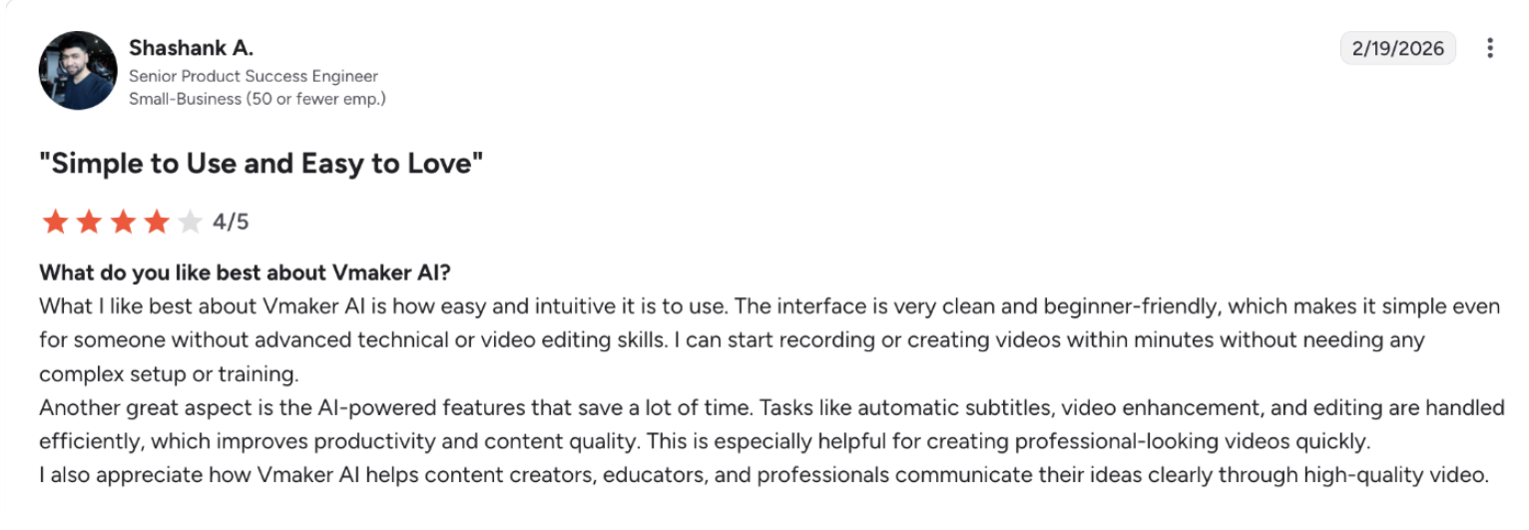Click the 2/19/2026 date badge
Image resolution: width=1529 pixels, height=530 pixels.
1397,48
